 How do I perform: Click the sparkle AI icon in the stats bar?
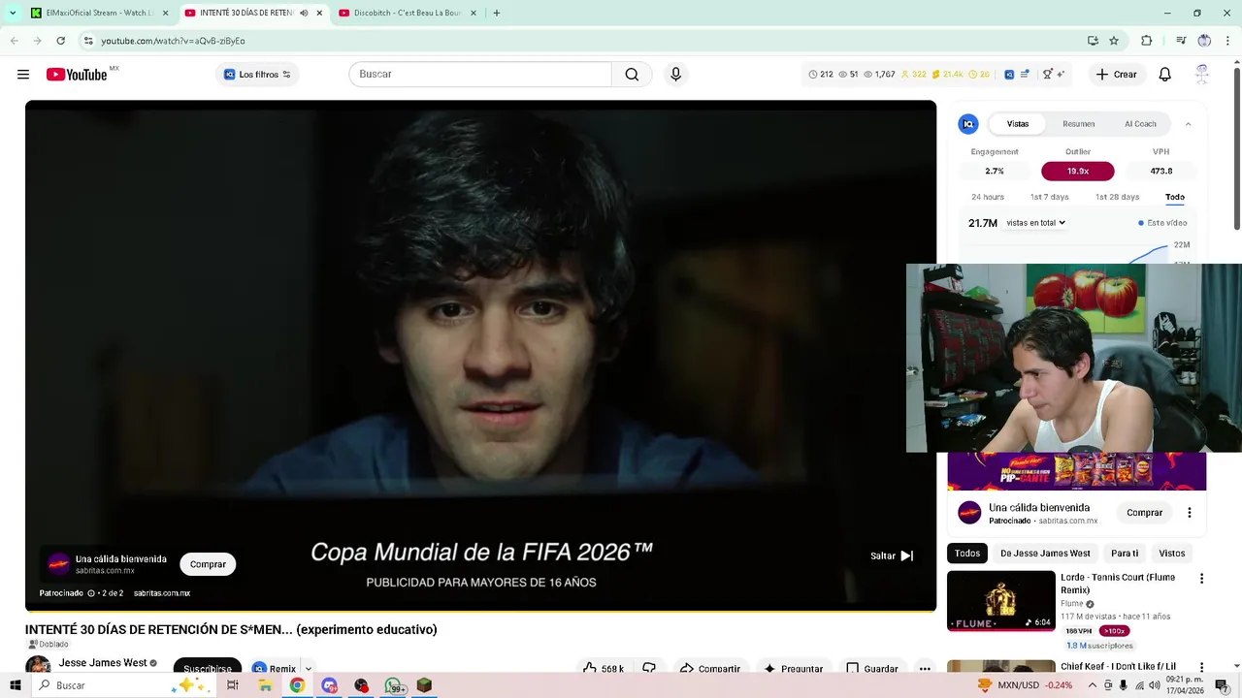(1061, 75)
